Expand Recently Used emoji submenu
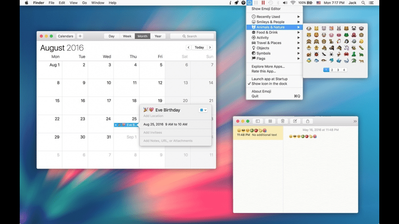Image resolution: width=399 pixels, height=224 pixels. click(274, 17)
